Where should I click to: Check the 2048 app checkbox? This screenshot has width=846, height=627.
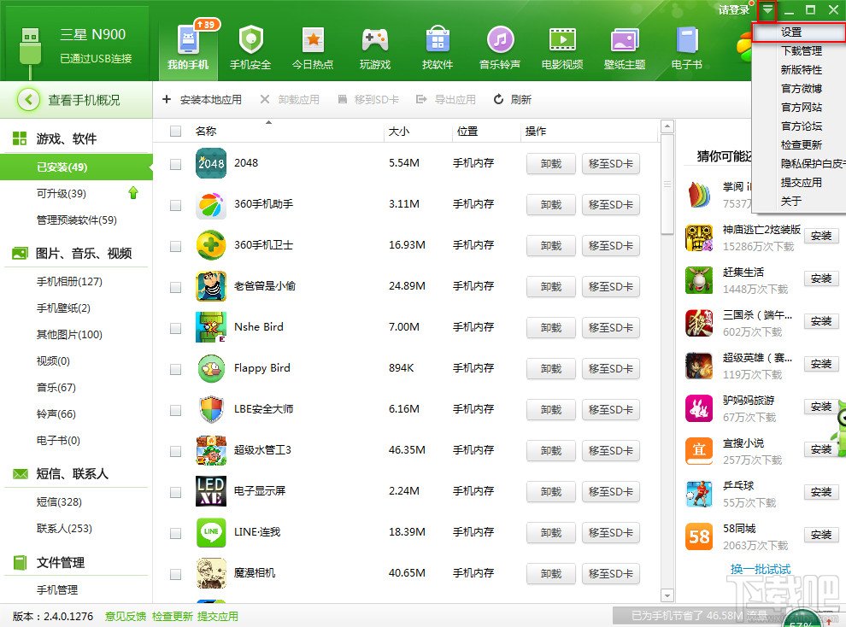(x=175, y=163)
